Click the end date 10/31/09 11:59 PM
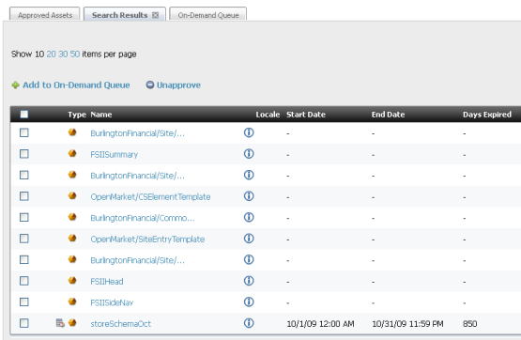This screenshot has width=521, height=340. (407, 324)
